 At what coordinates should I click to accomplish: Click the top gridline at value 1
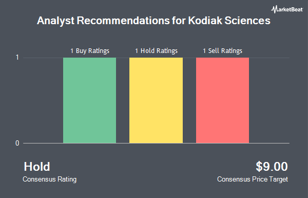[156, 58]
